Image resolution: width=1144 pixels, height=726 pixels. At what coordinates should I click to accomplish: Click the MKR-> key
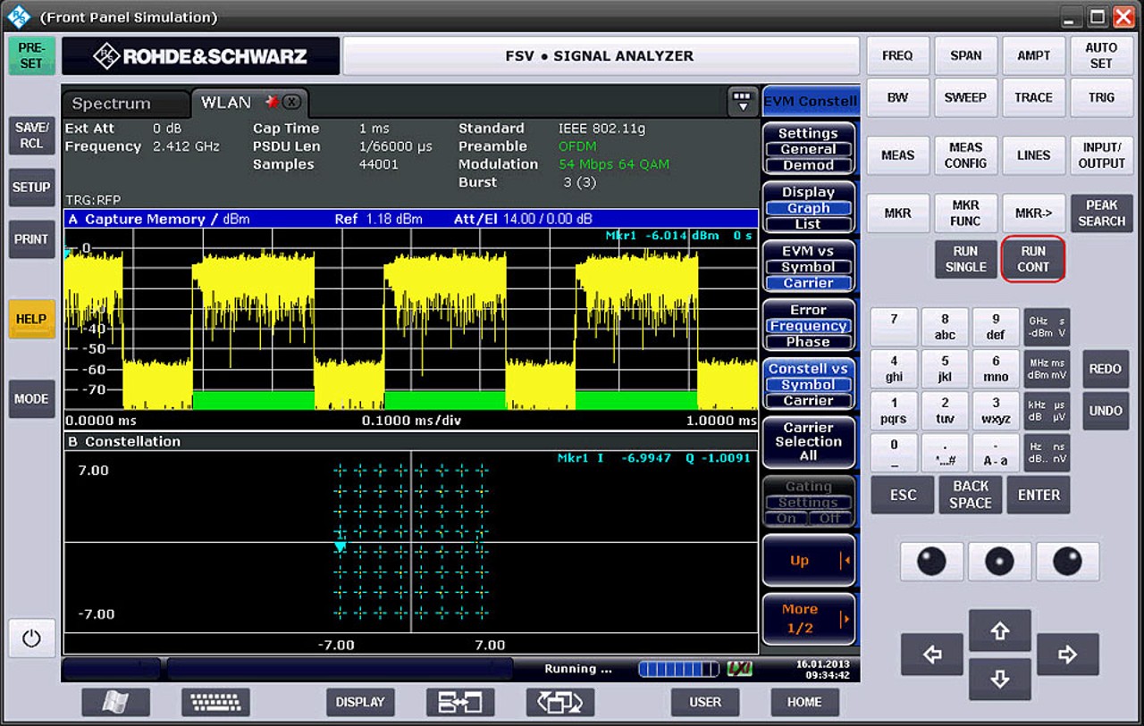coord(1033,213)
